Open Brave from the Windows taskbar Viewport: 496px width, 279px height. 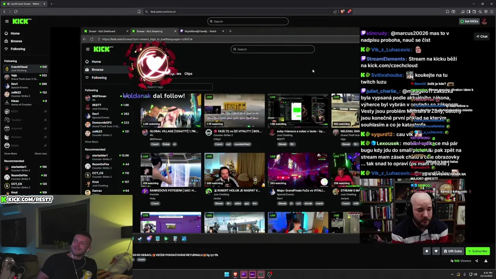(x=235, y=274)
